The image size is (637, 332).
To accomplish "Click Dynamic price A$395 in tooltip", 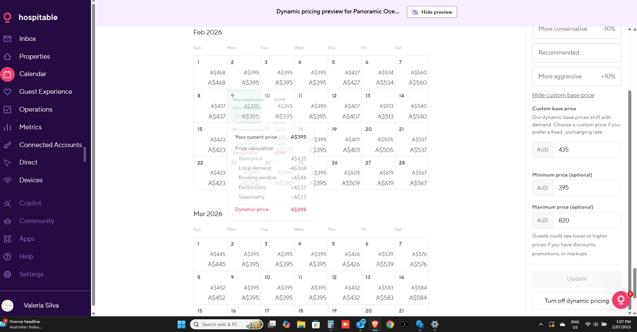I will coord(270,209).
